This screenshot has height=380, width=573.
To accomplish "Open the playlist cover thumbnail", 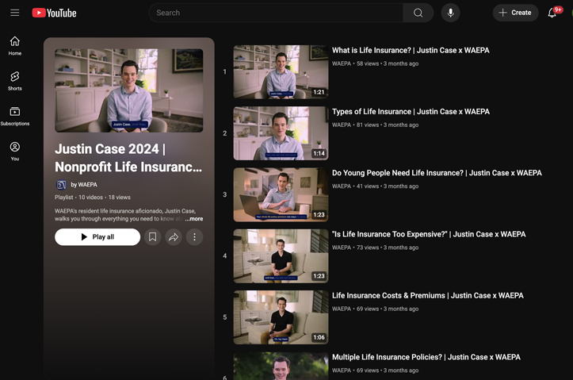I will (128, 90).
